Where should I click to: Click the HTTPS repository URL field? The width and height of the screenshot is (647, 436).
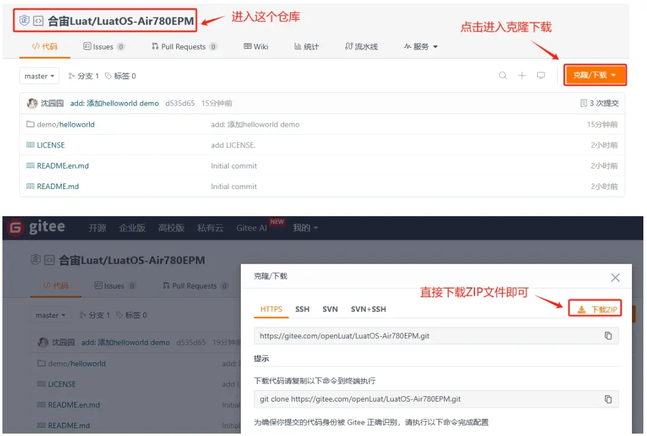click(x=436, y=336)
